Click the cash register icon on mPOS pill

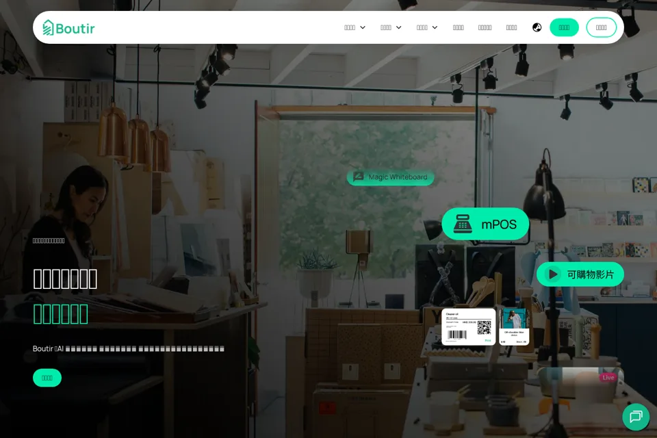tap(463, 224)
